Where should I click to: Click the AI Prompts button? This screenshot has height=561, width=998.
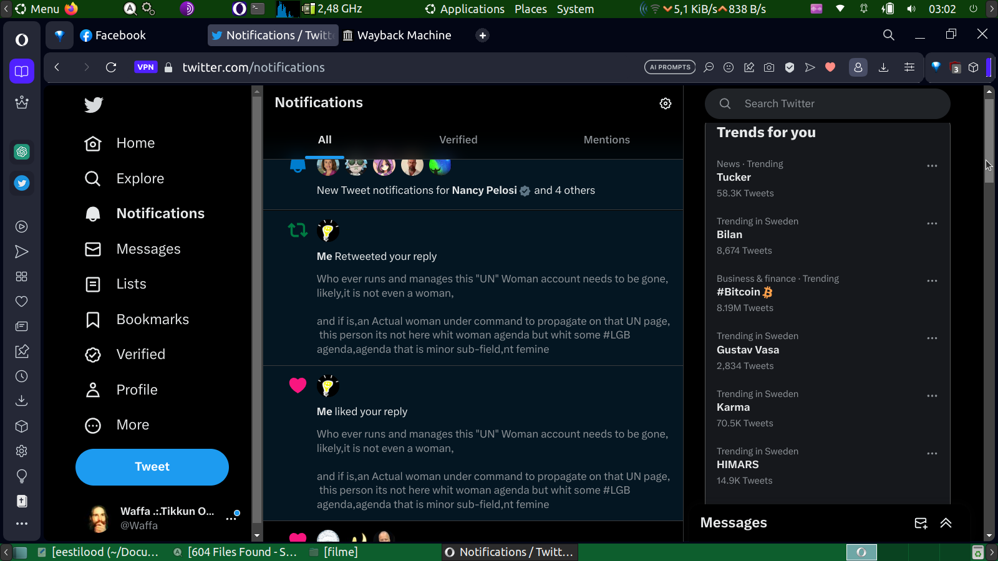click(670, 67)
